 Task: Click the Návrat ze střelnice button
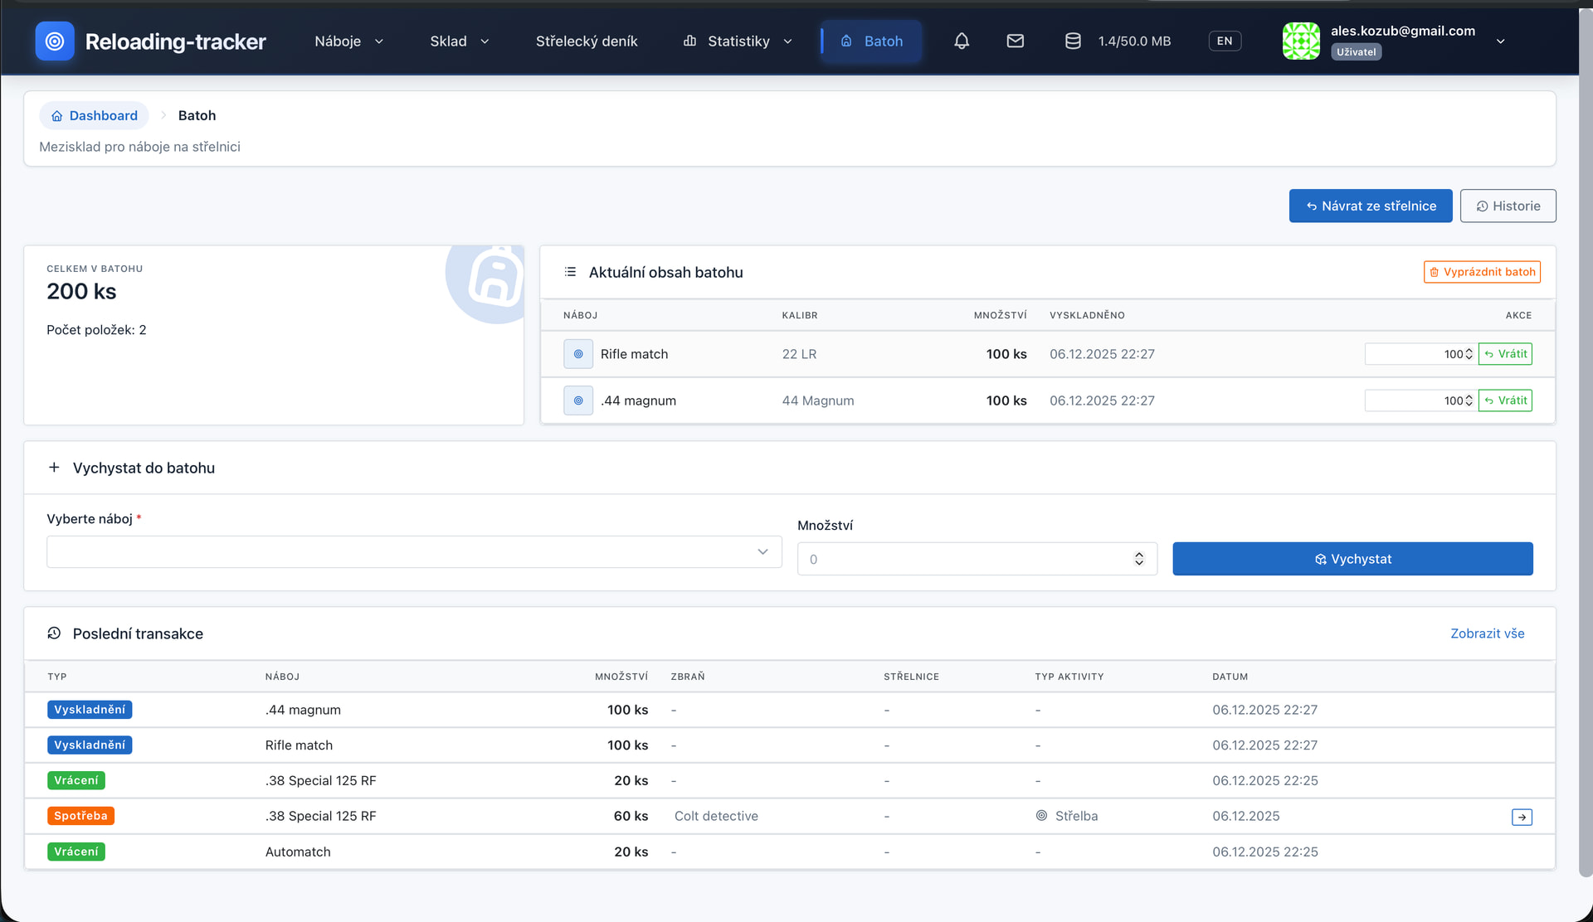[1370, 206]
